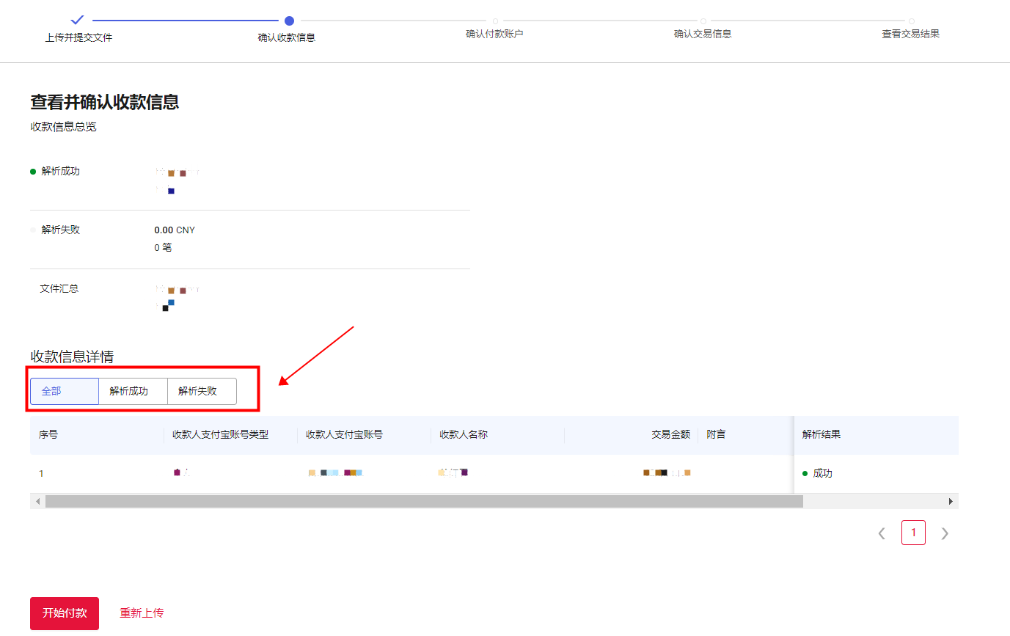The image size is (1010, 636).
Task: Click the 重新上传 re-upload link
Action: [x=141, y=613]
